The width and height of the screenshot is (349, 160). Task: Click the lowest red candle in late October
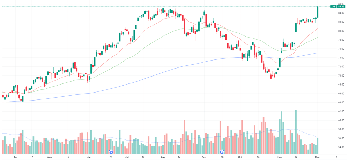(x=271, y=76)
